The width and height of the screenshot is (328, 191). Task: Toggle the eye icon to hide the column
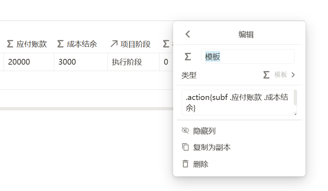[185, 131]
